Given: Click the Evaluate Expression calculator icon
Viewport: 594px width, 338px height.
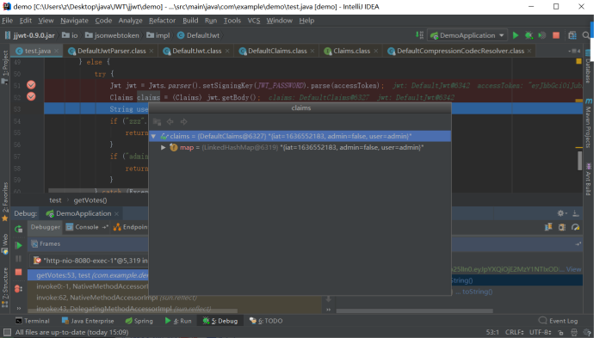Looking at the screenshot, I should click(562, 227).
